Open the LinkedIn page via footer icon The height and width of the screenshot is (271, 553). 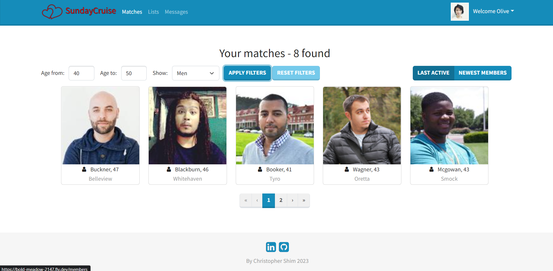pos(271,247)
